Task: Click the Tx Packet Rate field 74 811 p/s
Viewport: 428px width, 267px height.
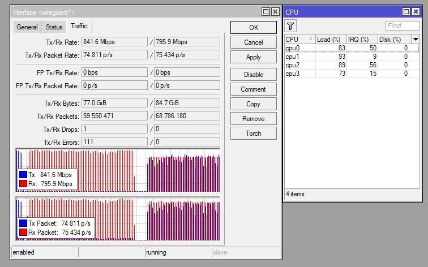Action: 114,55
